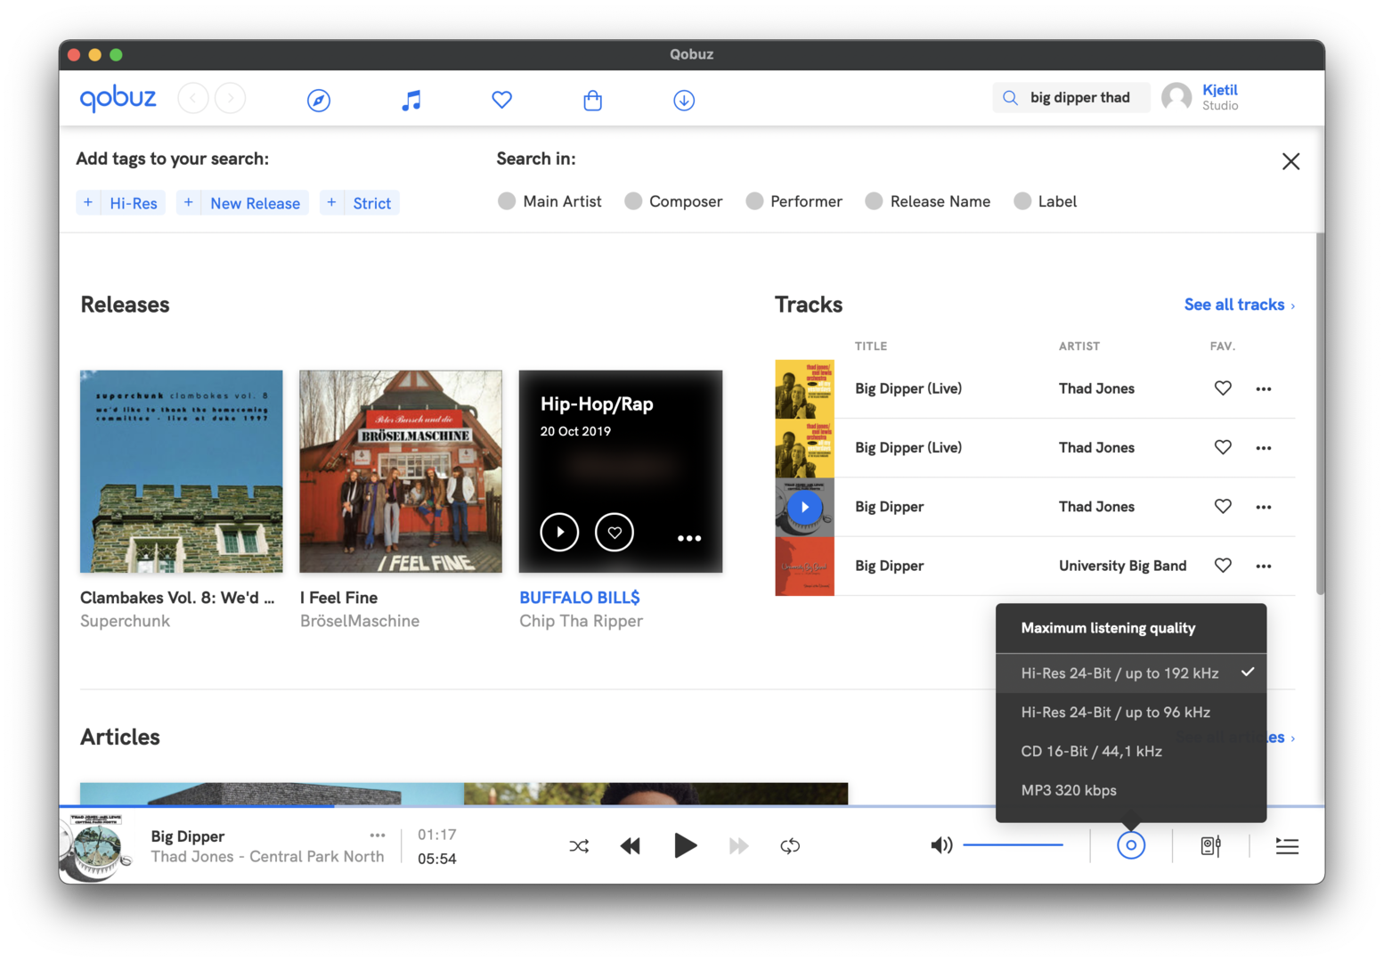Favorite first Big Dipper (Live) track
The height and width of the screenshot is (962, 1384).
(x=1223, y=388)
